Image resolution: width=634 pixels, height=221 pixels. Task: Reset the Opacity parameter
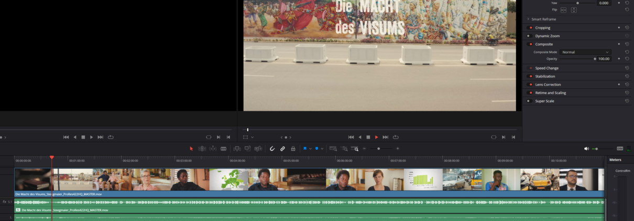click(x=627, y=59)
